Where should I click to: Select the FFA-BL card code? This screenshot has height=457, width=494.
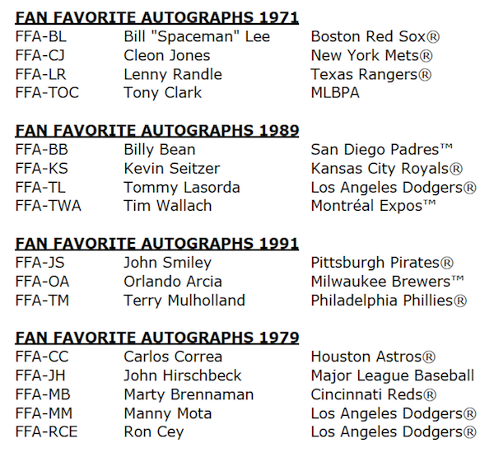pyautogui.click(x=40, y=37)
